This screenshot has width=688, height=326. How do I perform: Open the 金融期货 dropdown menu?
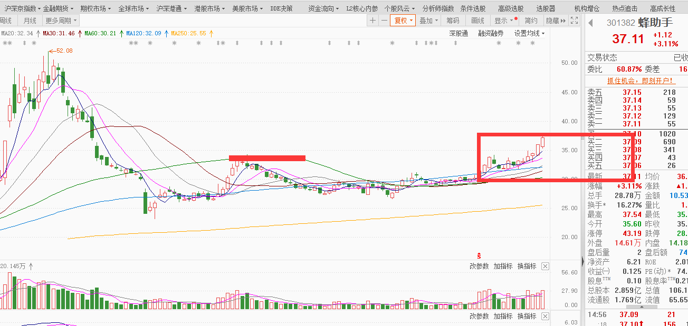point(59,8)
